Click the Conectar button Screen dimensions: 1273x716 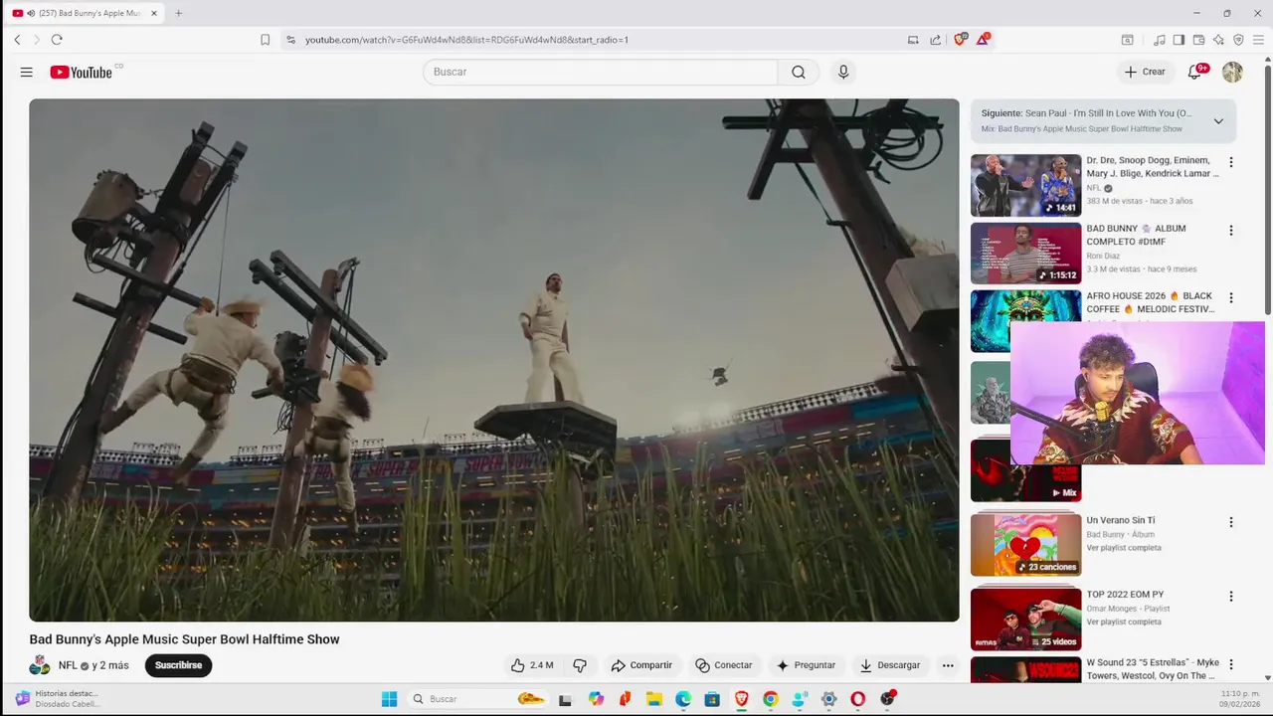tap(724, 665)
